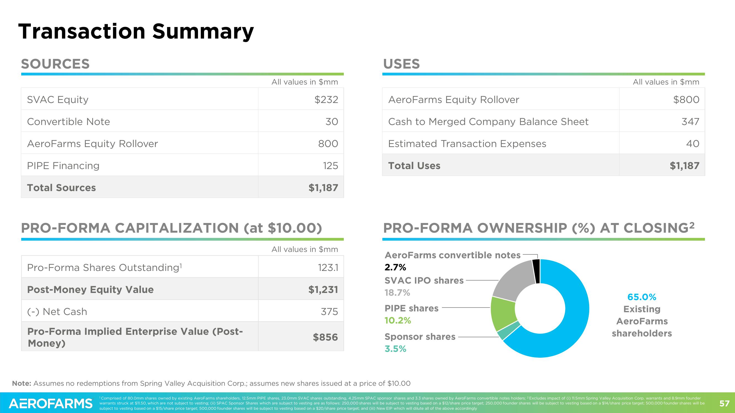Select Sponsor shares legend label

coord(420,337)
